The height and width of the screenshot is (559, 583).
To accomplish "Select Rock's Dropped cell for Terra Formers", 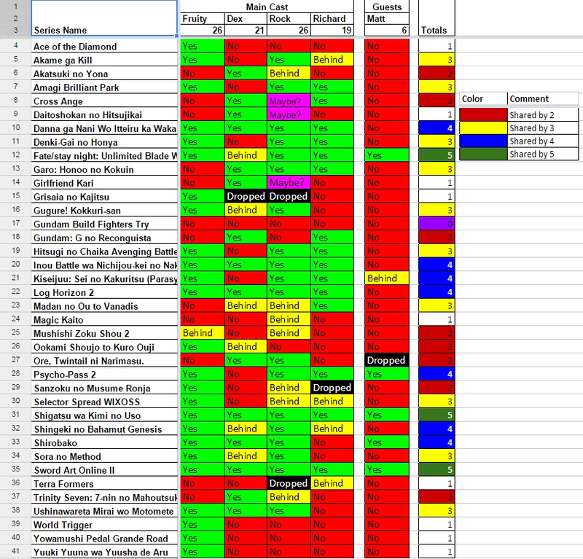I will (289, 483).
